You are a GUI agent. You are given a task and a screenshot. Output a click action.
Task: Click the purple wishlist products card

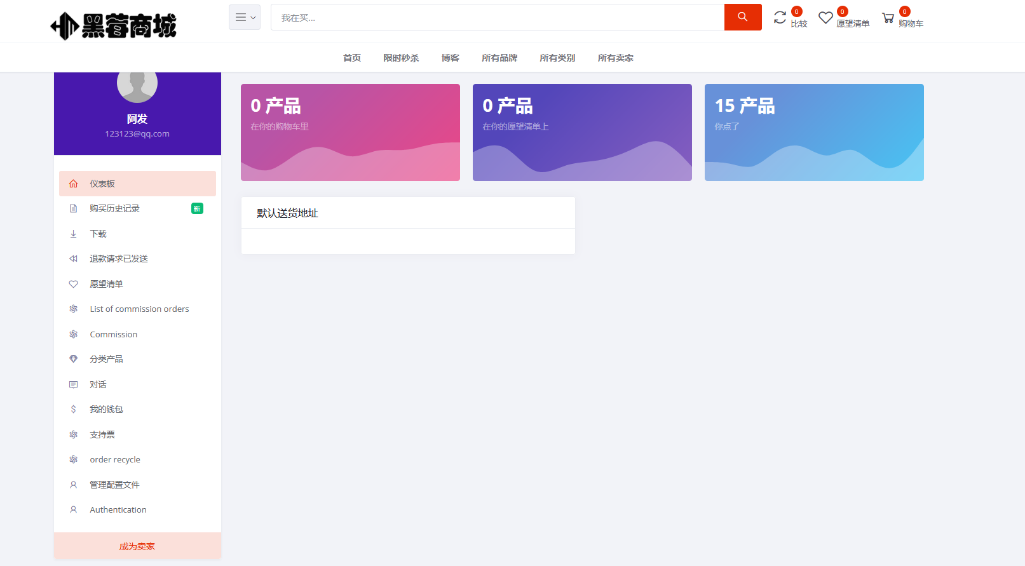click(582, 132)
